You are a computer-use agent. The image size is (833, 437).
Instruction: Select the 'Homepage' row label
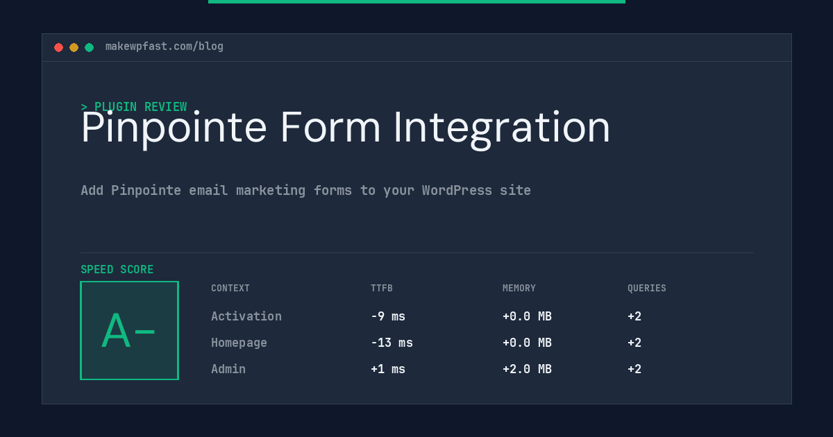coord(239,343)
